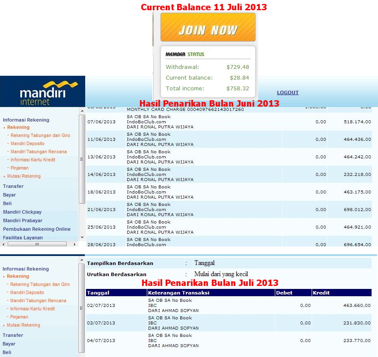The height and width of the screenshot is (357, 378).
Task: Click lower sidebar scroll-up arrow
Action: [x=81, y=260]
